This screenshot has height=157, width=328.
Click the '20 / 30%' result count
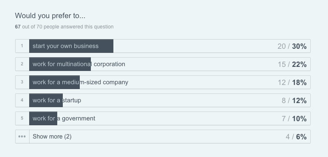coord(292,46)
